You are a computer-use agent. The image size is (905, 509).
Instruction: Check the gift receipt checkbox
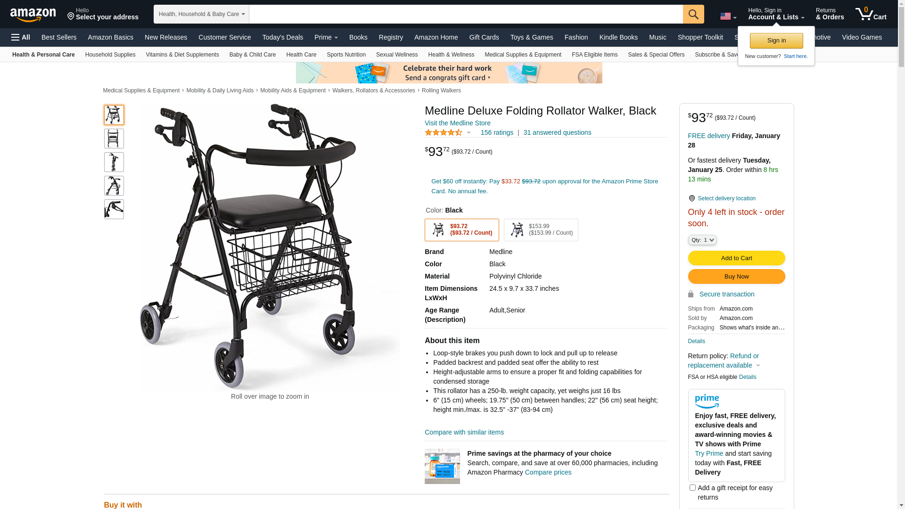tap(692, 488)
